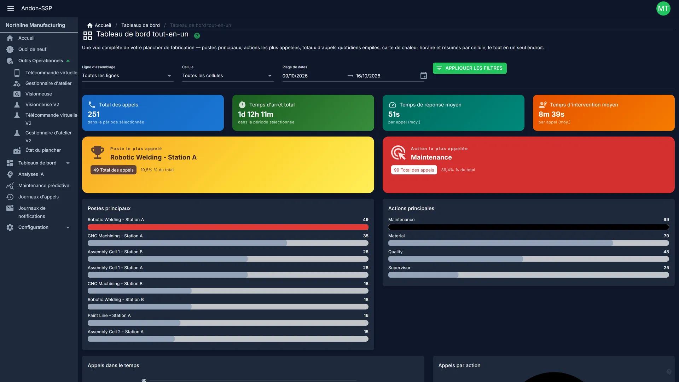Viewport: 679px width, 382px height.
Task: Click the Total des appels blue card
Action: pos(153,113)
